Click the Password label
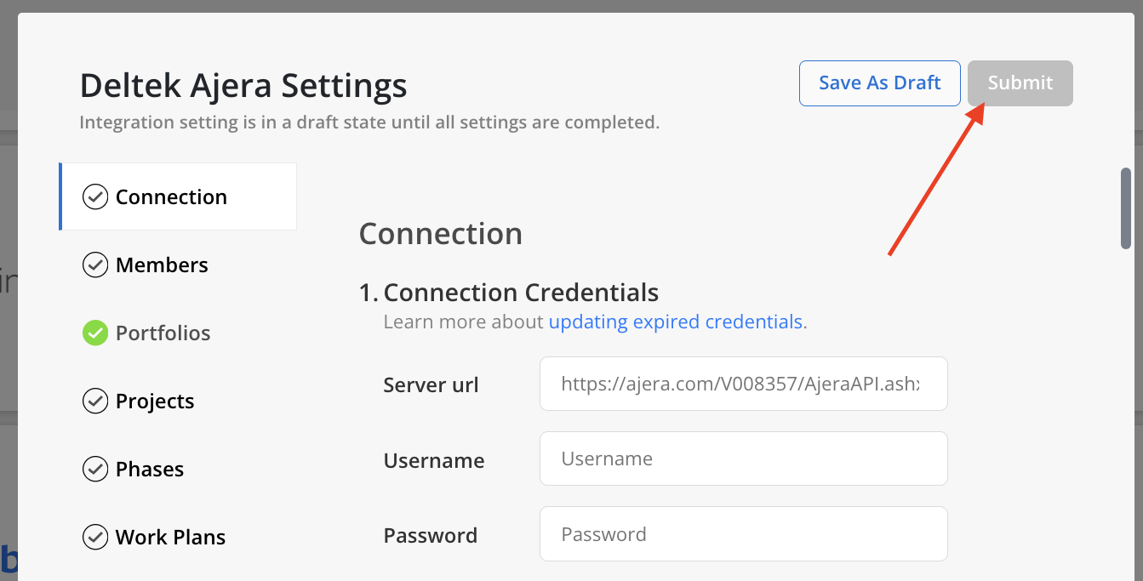 (x=431, y=535)
